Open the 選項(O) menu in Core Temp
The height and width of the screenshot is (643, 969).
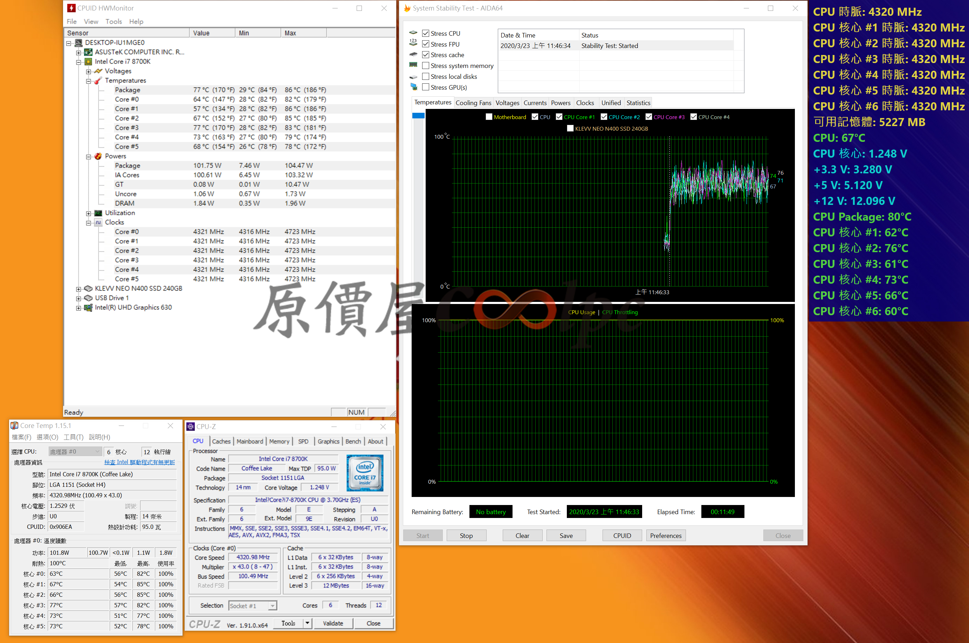pos(47,437)
